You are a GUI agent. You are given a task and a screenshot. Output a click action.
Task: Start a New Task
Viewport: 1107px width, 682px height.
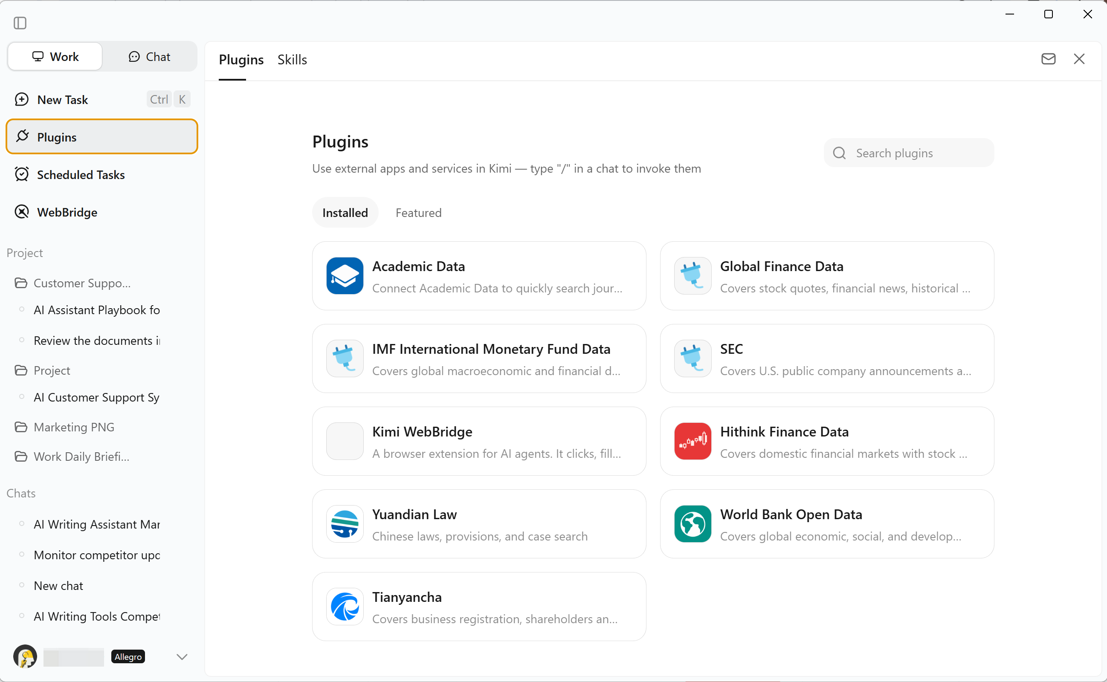[102, 99]
